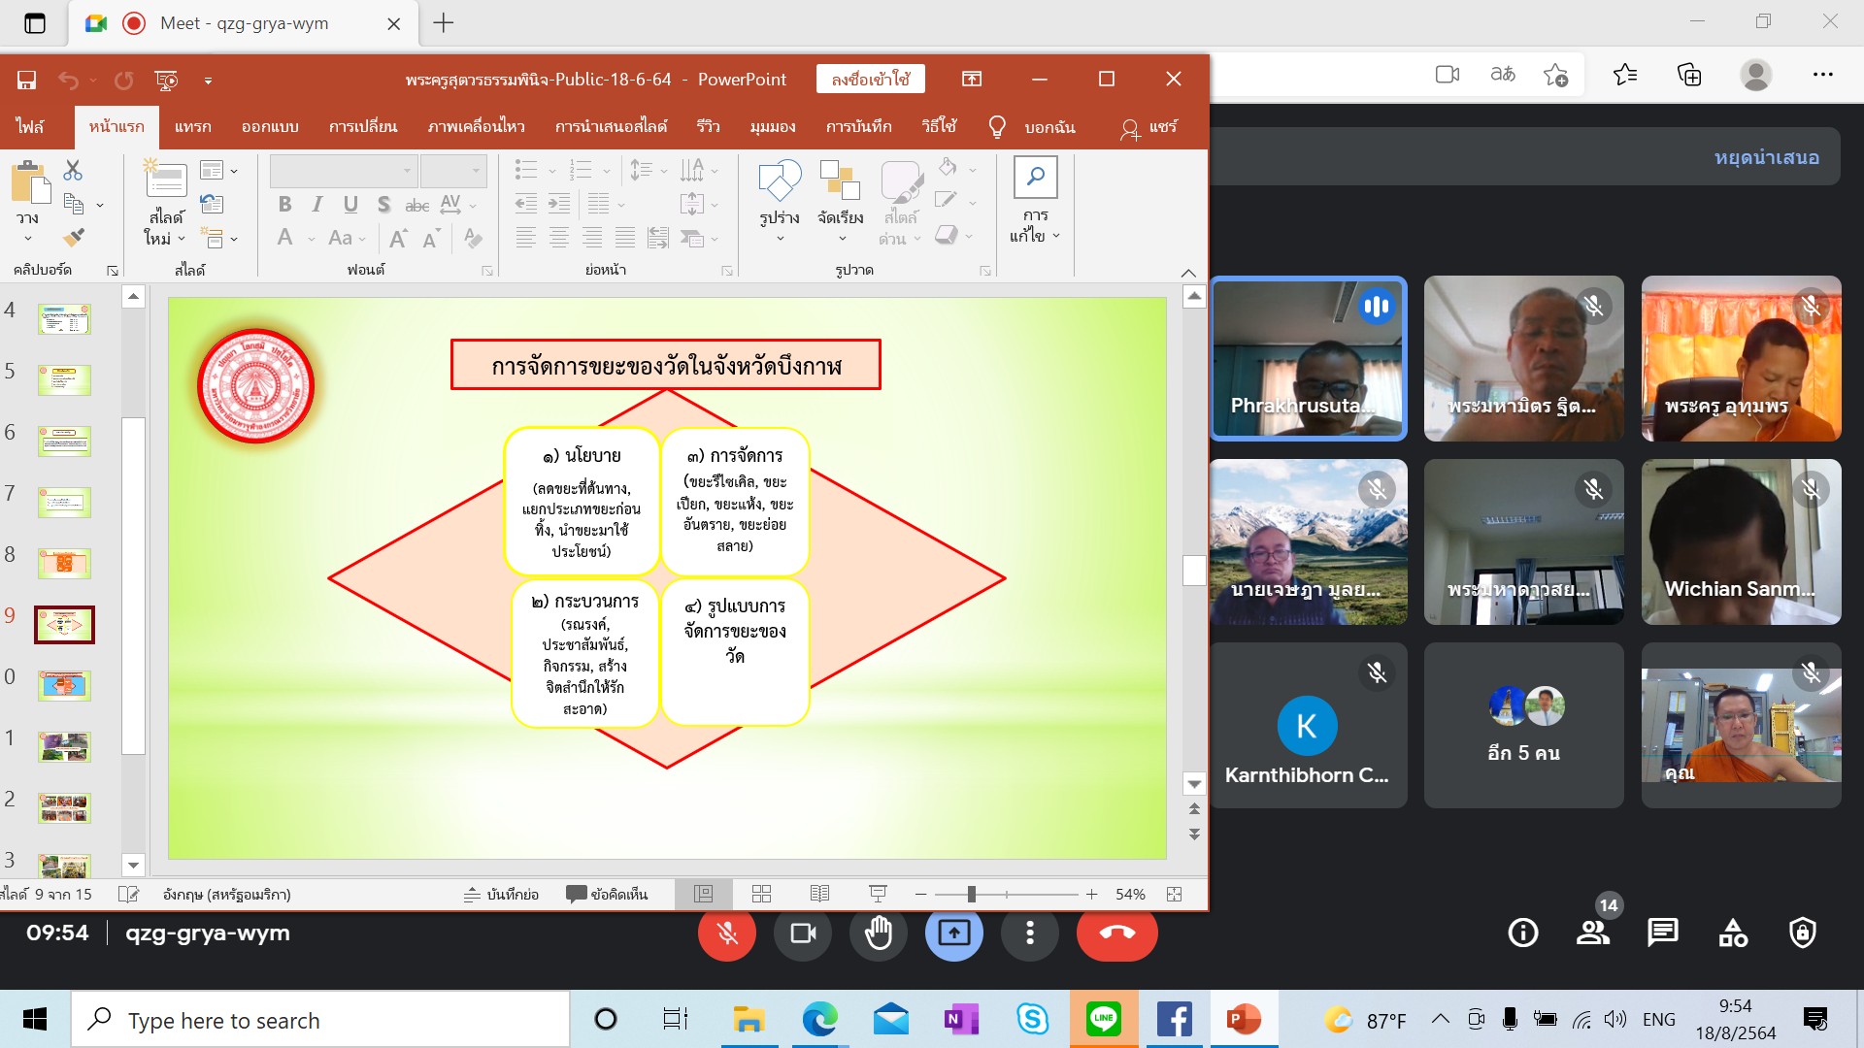This screenshot has width=1864, height=1048.
Task: Open the font size combo box
Action: [x=452, y=171]
